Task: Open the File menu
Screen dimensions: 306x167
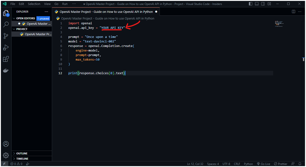Action: [13, 4]
